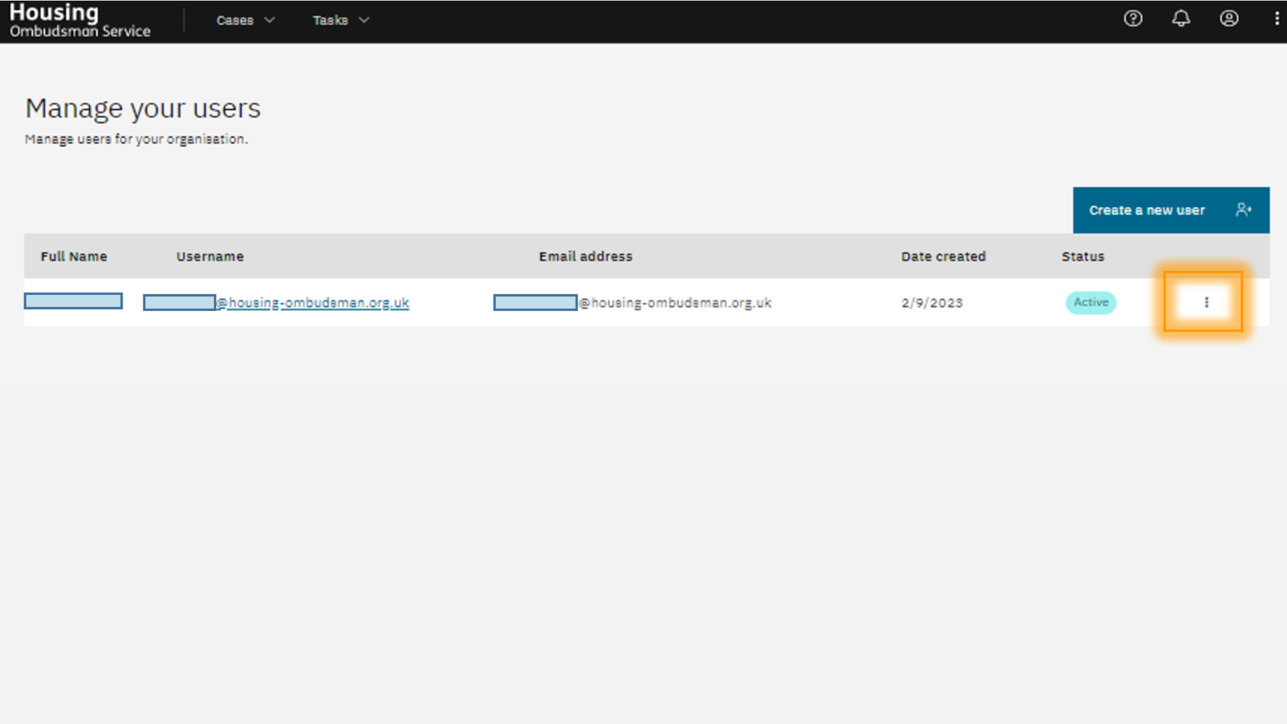
Task: Select the 2/9/2023 date cell
Action: (932, 302)
